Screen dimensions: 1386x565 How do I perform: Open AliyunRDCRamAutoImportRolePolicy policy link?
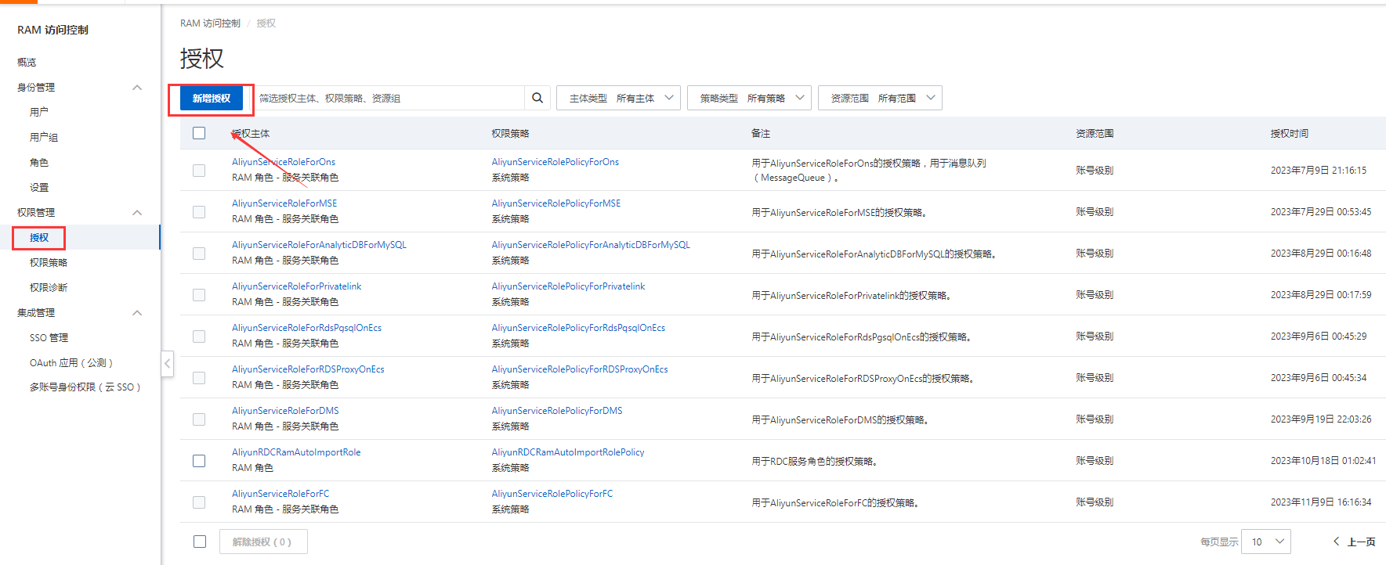(569, 452)
